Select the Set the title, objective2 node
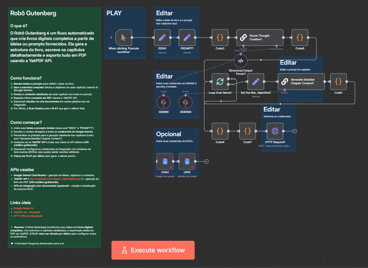Image resolution: width=368 pixels, height=268 pixels. coord(256,81)
